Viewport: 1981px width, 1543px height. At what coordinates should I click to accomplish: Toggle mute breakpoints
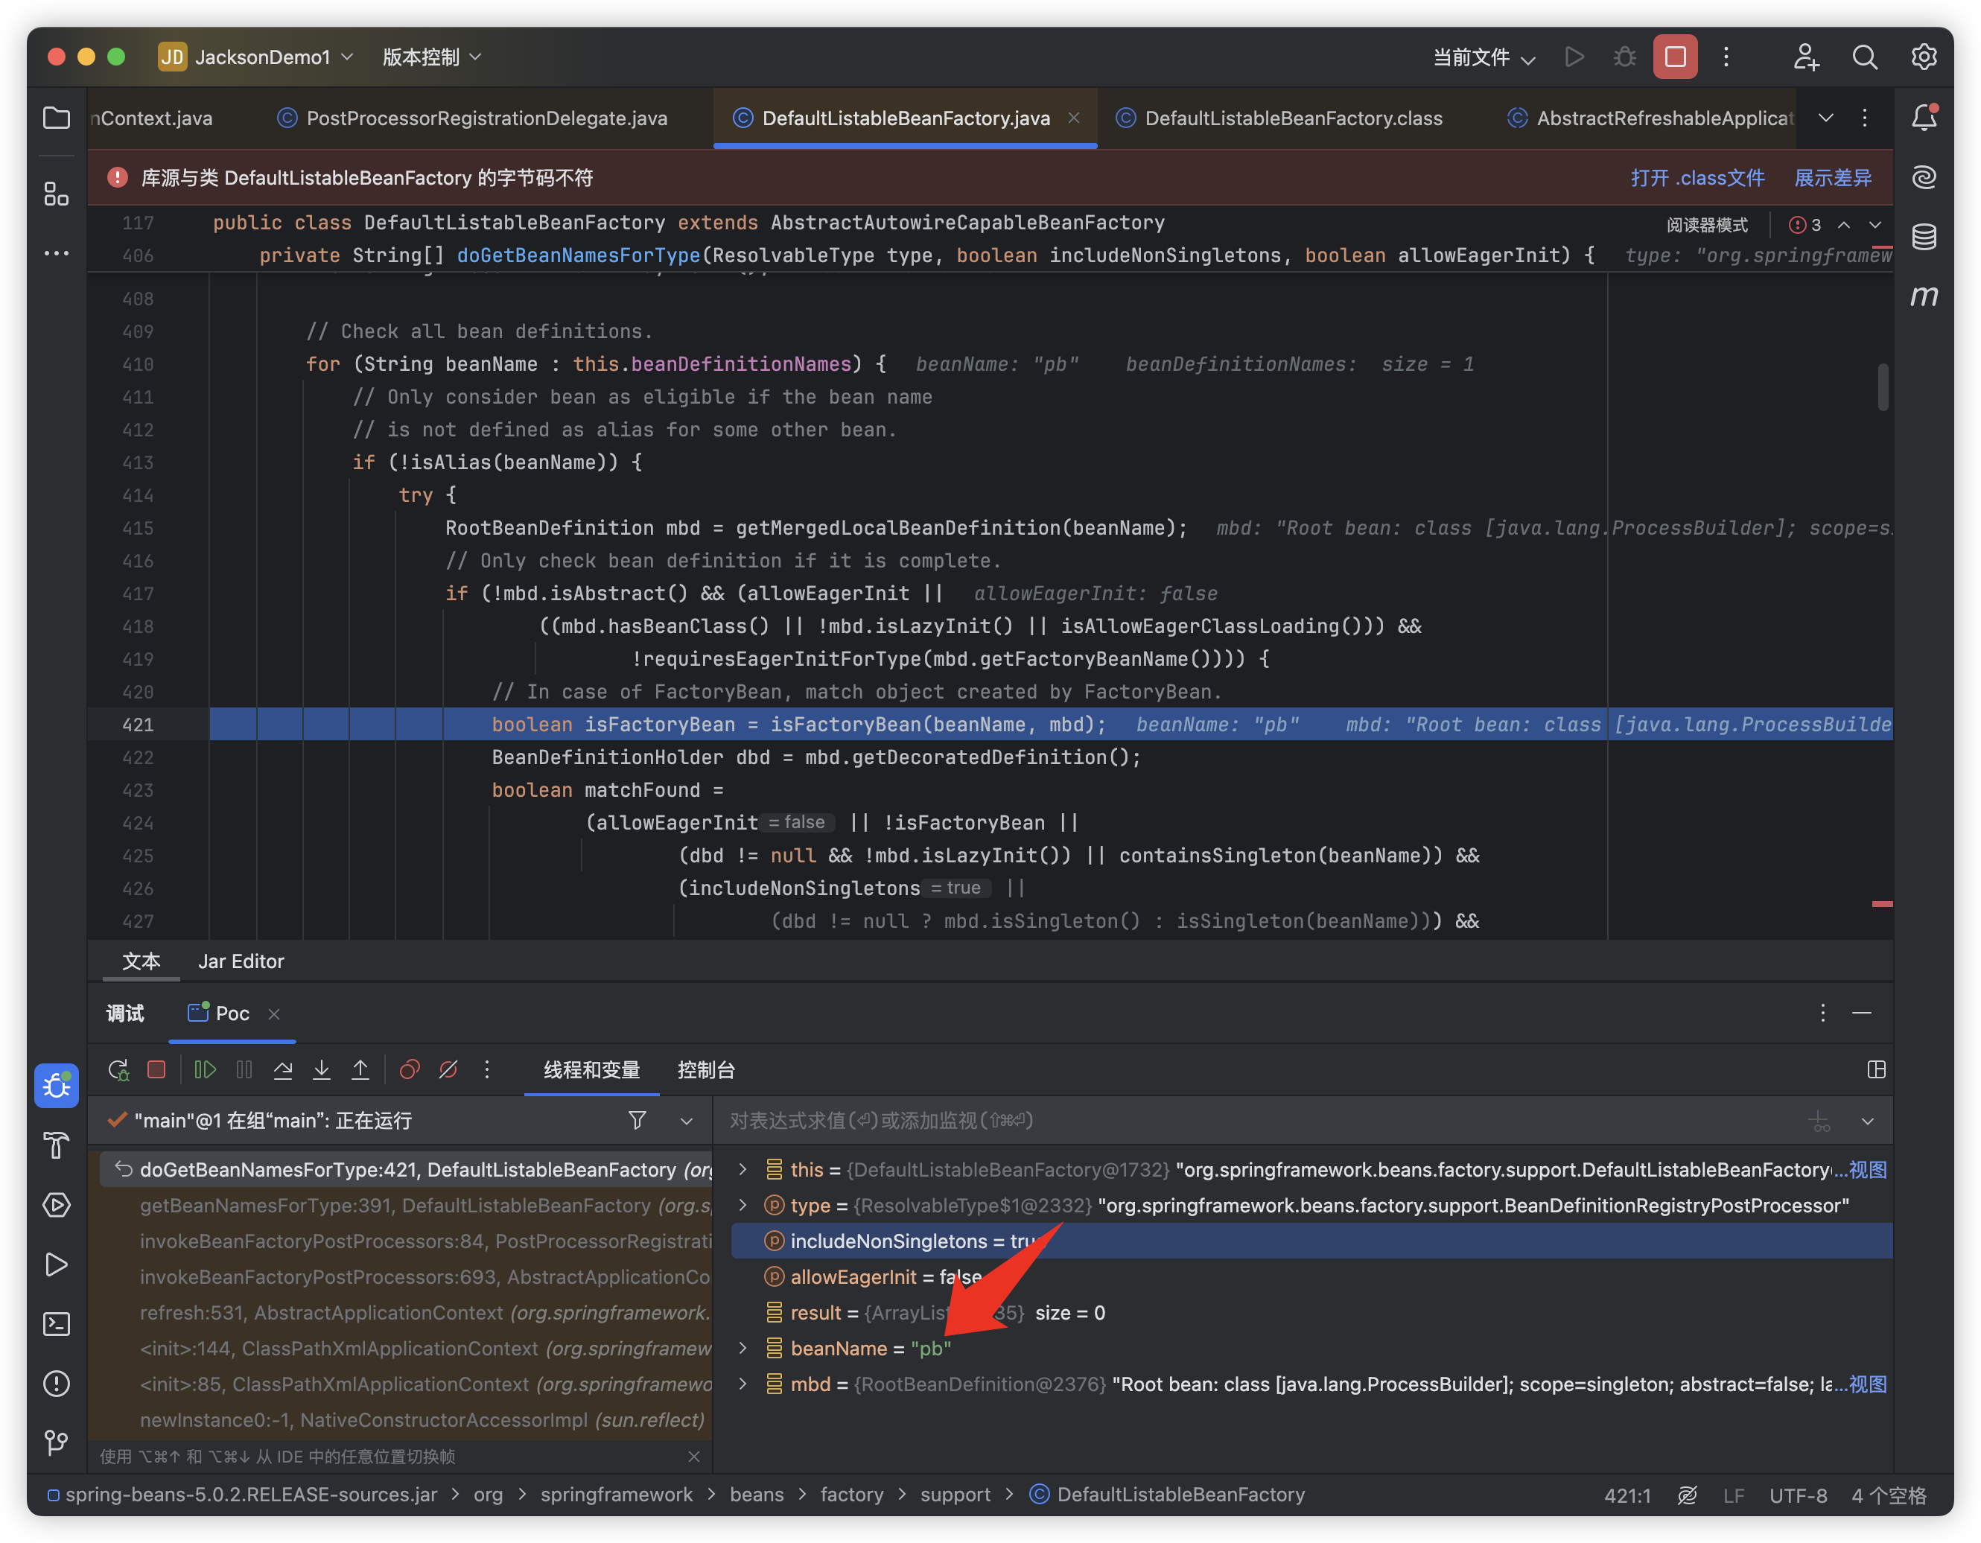tap(448, 1069)
